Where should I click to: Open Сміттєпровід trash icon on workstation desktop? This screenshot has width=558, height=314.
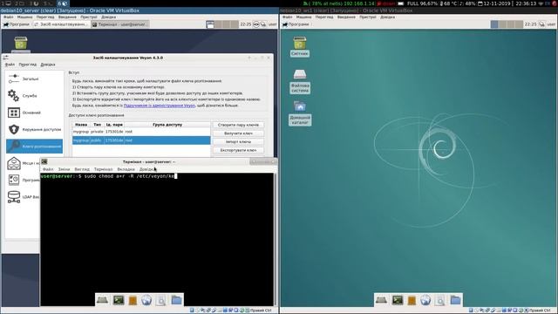click(300, 46)
